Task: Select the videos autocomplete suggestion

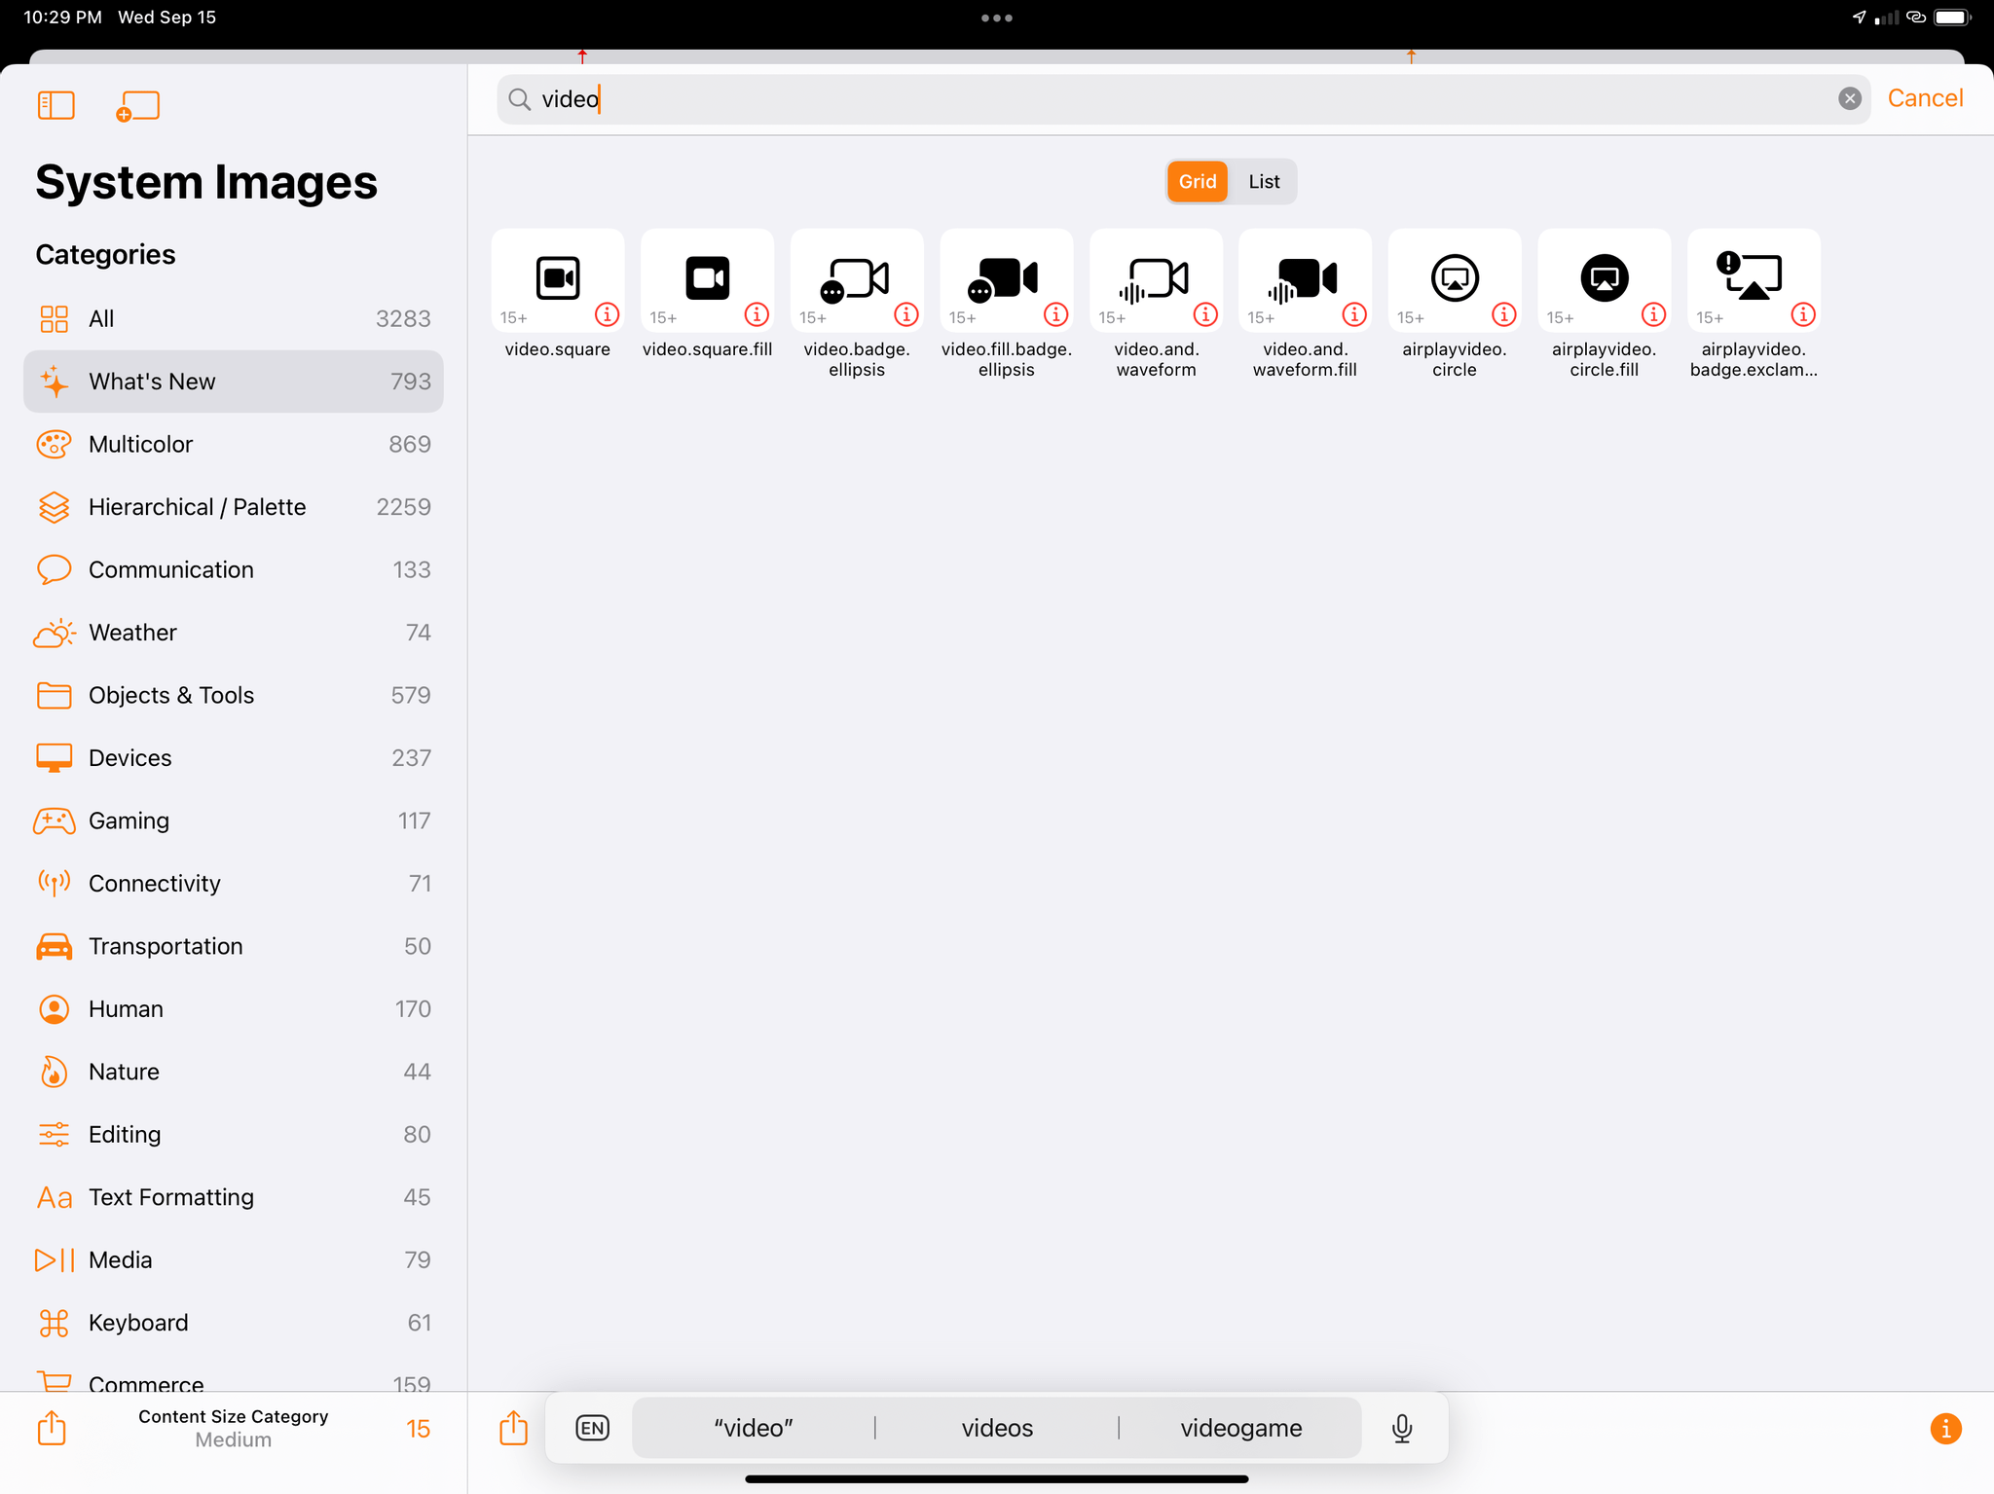Action: point(995,1427)
